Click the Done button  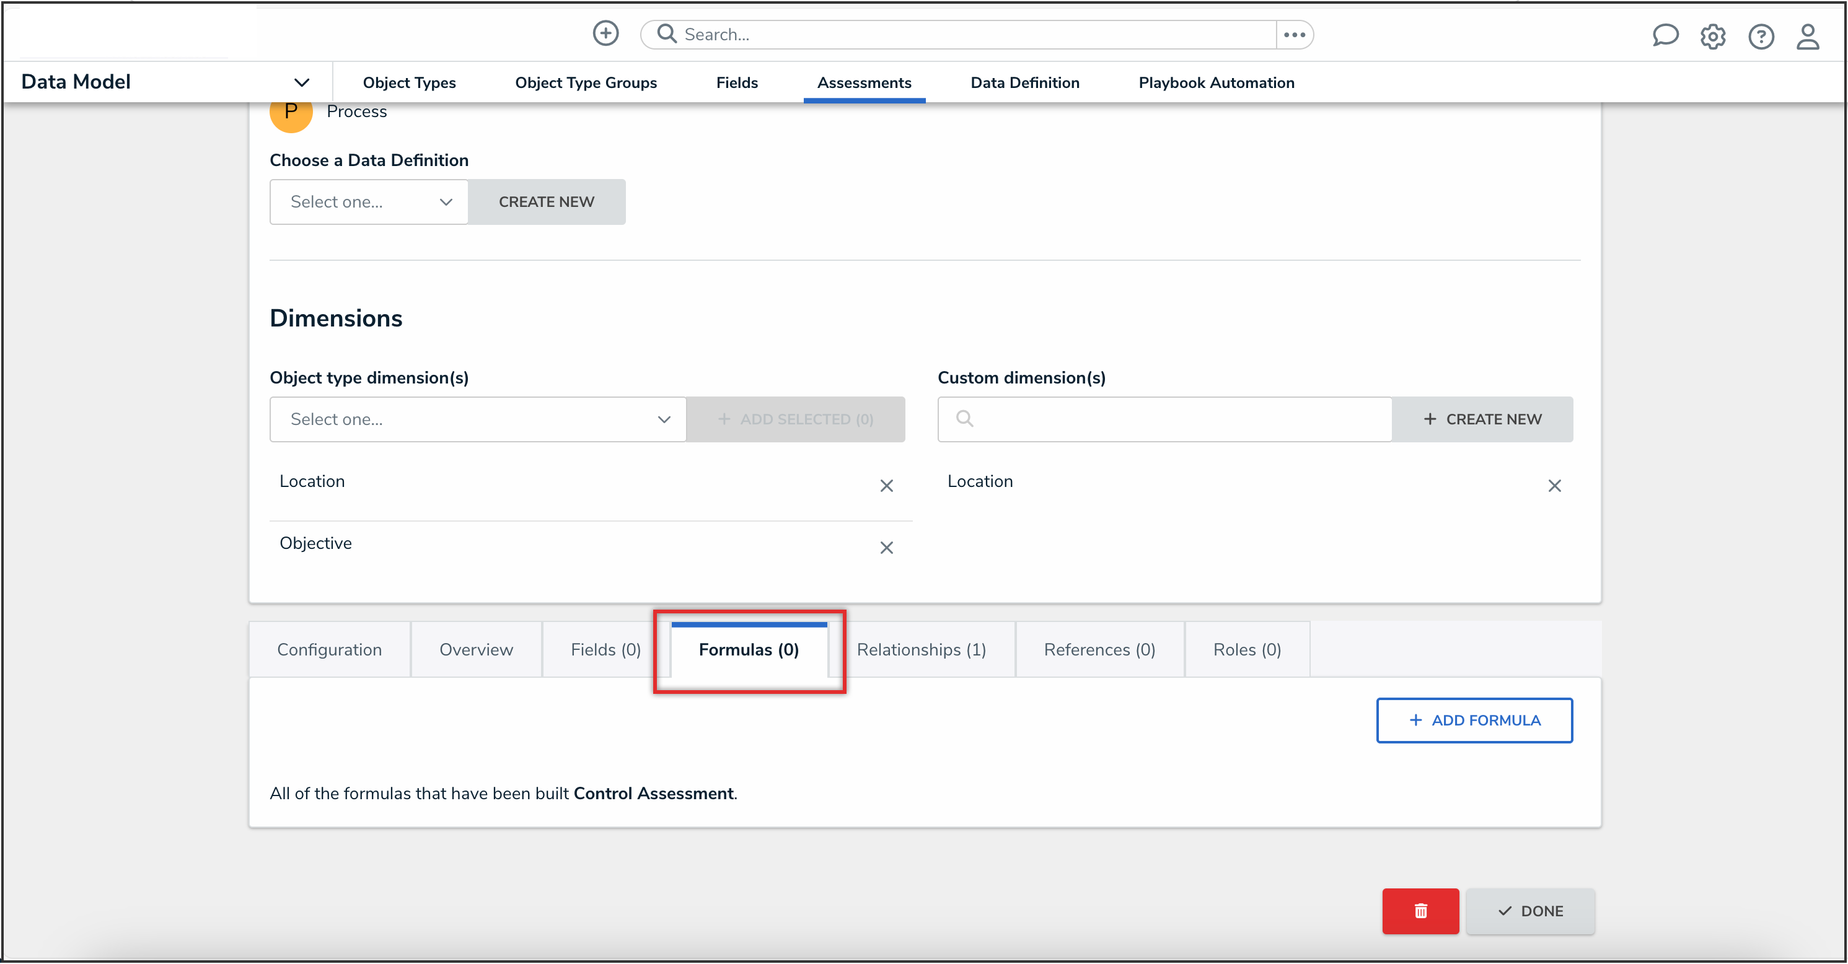tap(1530, 910)
